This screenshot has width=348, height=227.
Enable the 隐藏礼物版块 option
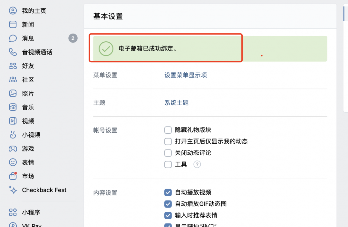pos(168,130)
